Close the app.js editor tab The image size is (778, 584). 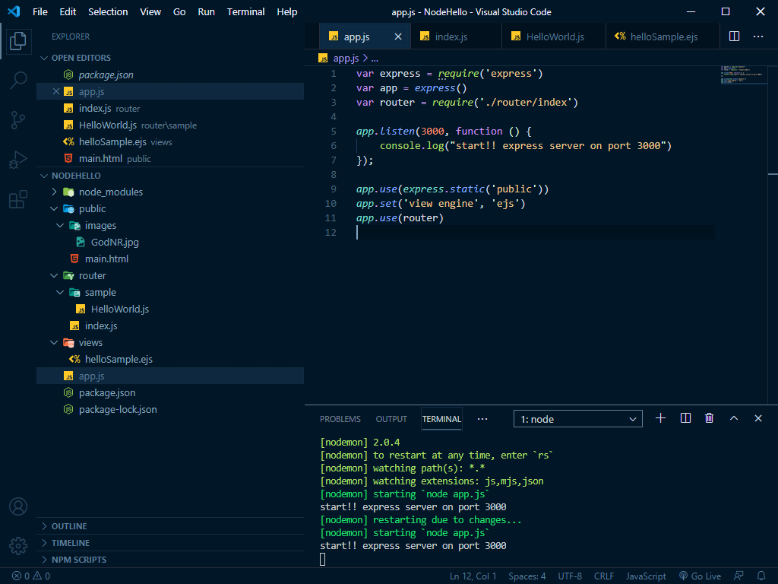398,36
